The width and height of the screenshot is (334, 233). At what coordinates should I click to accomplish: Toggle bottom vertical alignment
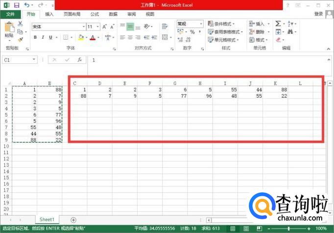[138, 27]
